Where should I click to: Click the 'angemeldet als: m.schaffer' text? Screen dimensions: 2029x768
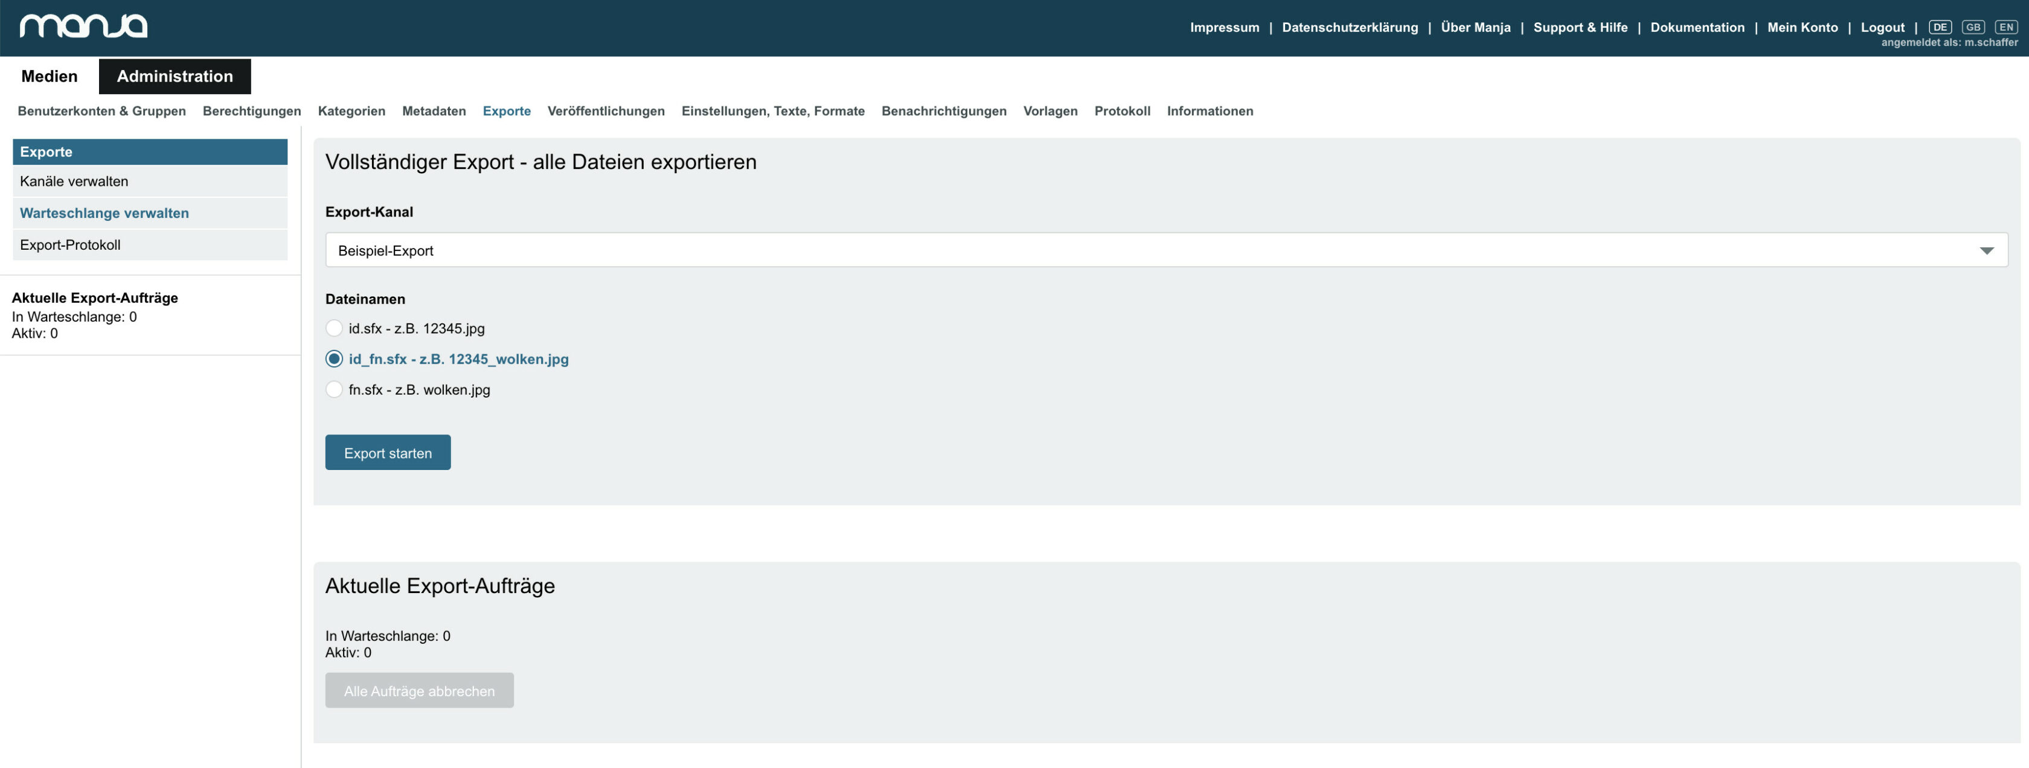click(1949, 42)
